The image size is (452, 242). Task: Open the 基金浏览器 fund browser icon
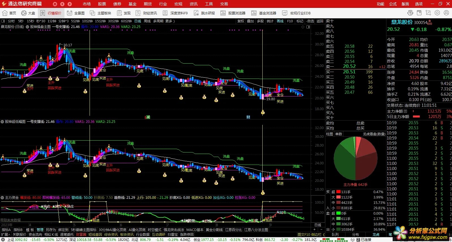click(x=264, y=13)
